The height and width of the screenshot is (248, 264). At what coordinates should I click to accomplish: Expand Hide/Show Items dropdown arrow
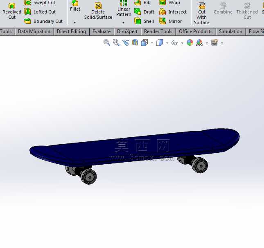pyautogui.click(x=182, y=43)
